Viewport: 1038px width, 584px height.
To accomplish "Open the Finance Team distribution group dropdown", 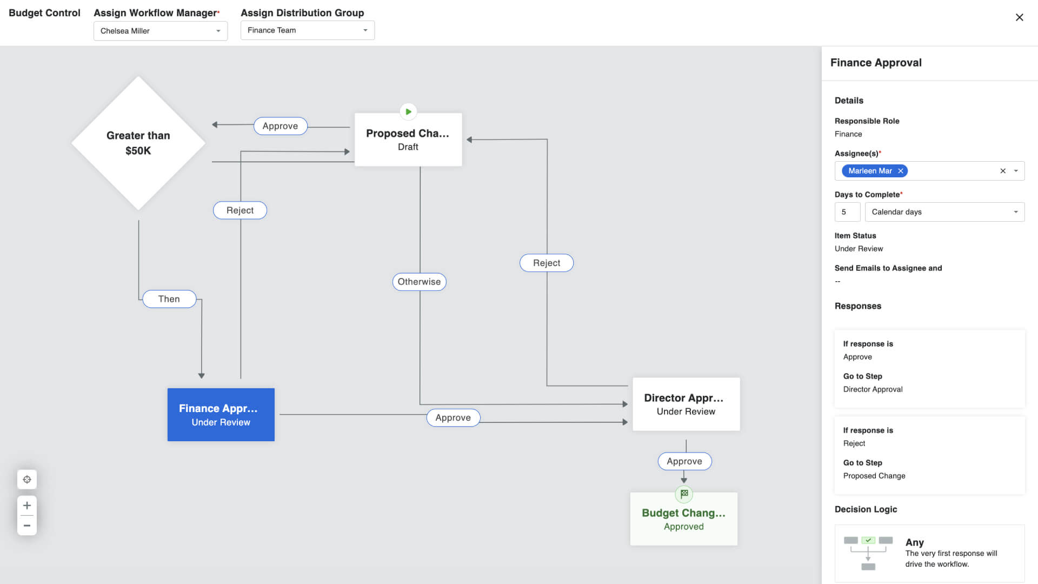I will click(x=307, y=30).
